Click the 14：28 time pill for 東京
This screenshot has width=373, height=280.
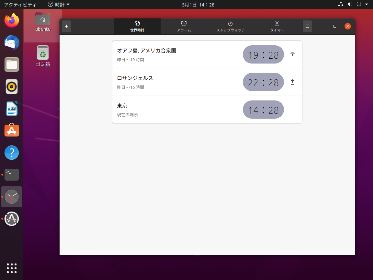[x=263, y=110]
